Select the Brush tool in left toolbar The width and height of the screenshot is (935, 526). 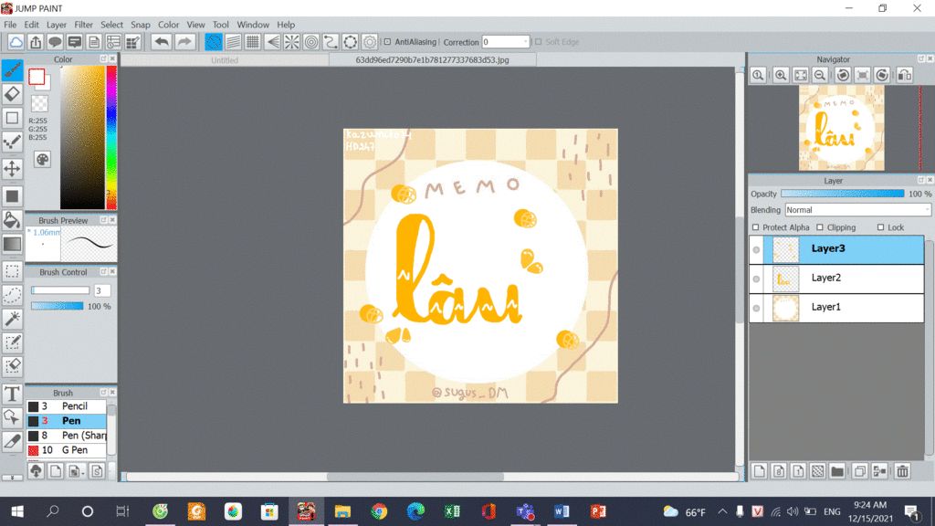click(x=12, y=69)
